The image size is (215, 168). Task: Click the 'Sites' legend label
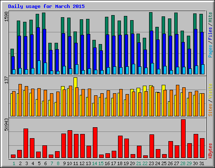tap(210, 110)
